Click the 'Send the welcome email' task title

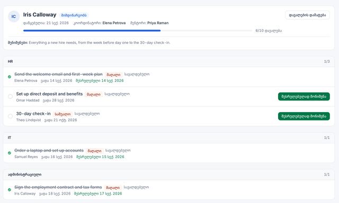[x=58, y=74]
